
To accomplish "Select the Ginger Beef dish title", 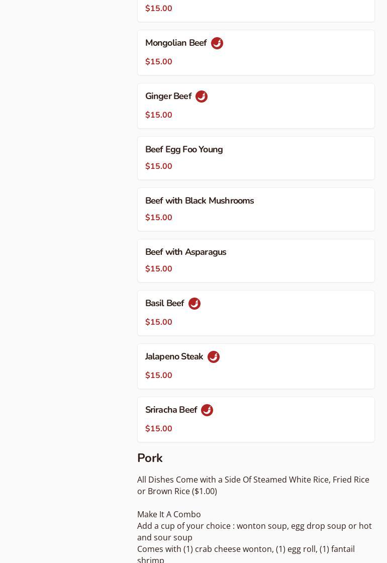I will click(168, 97).
